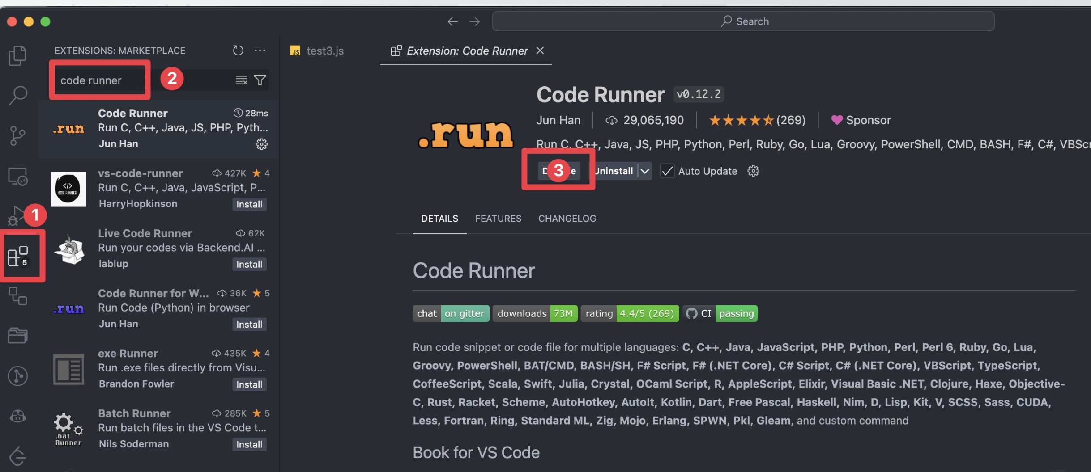Image resolution: width=1091 pixels, height=472 pixels.
Task: Install the Batch Runner extension
Action: click(x=249, y=444)
